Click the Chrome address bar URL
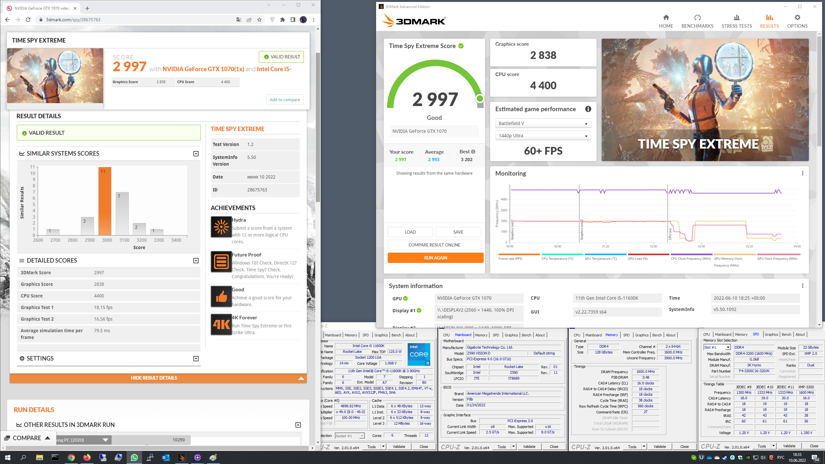This screenshot has height=464, width=825. tap(73, 20)
